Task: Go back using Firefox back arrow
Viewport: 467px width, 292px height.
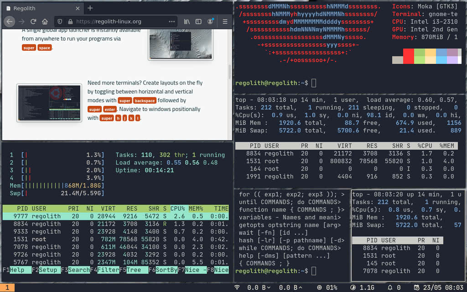Action: click(x=10, y=21)
